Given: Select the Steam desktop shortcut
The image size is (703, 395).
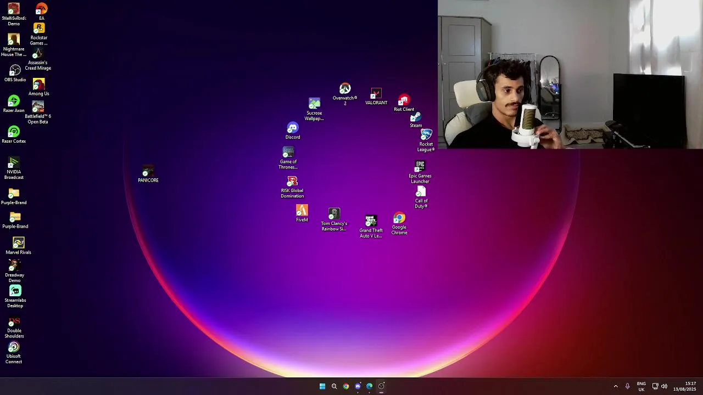Looking at the screenshot, I should point(416,120).
